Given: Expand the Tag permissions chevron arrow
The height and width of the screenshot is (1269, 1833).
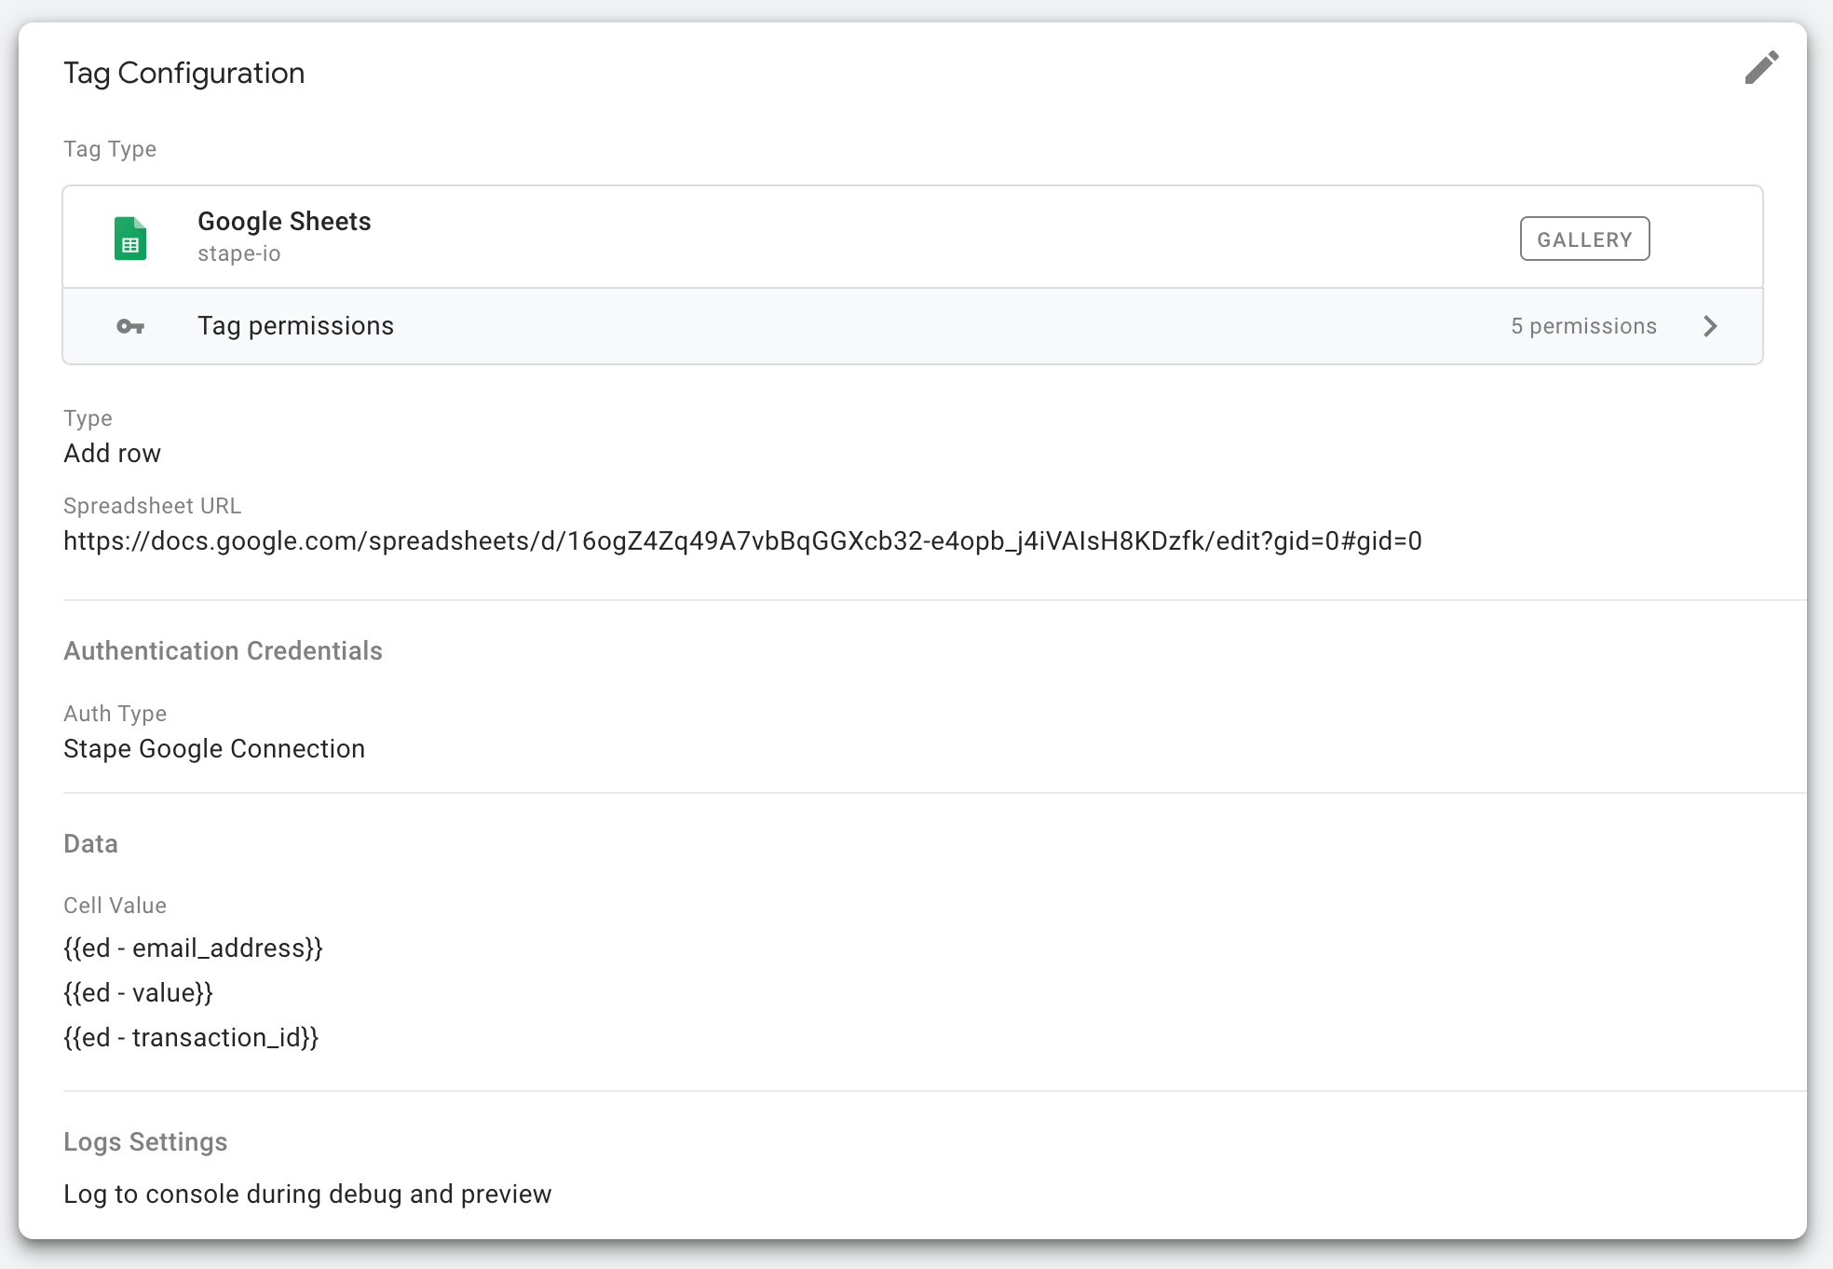Looking at the screenshot, I should [1710, 326].
